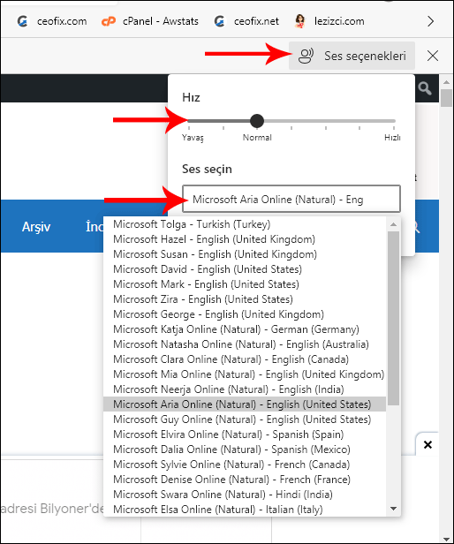This screenshot has height=544, width=454.
Task: Pick Microsoft Elvira Online - Spanish (Spain)
Action: tap(245, 434)
